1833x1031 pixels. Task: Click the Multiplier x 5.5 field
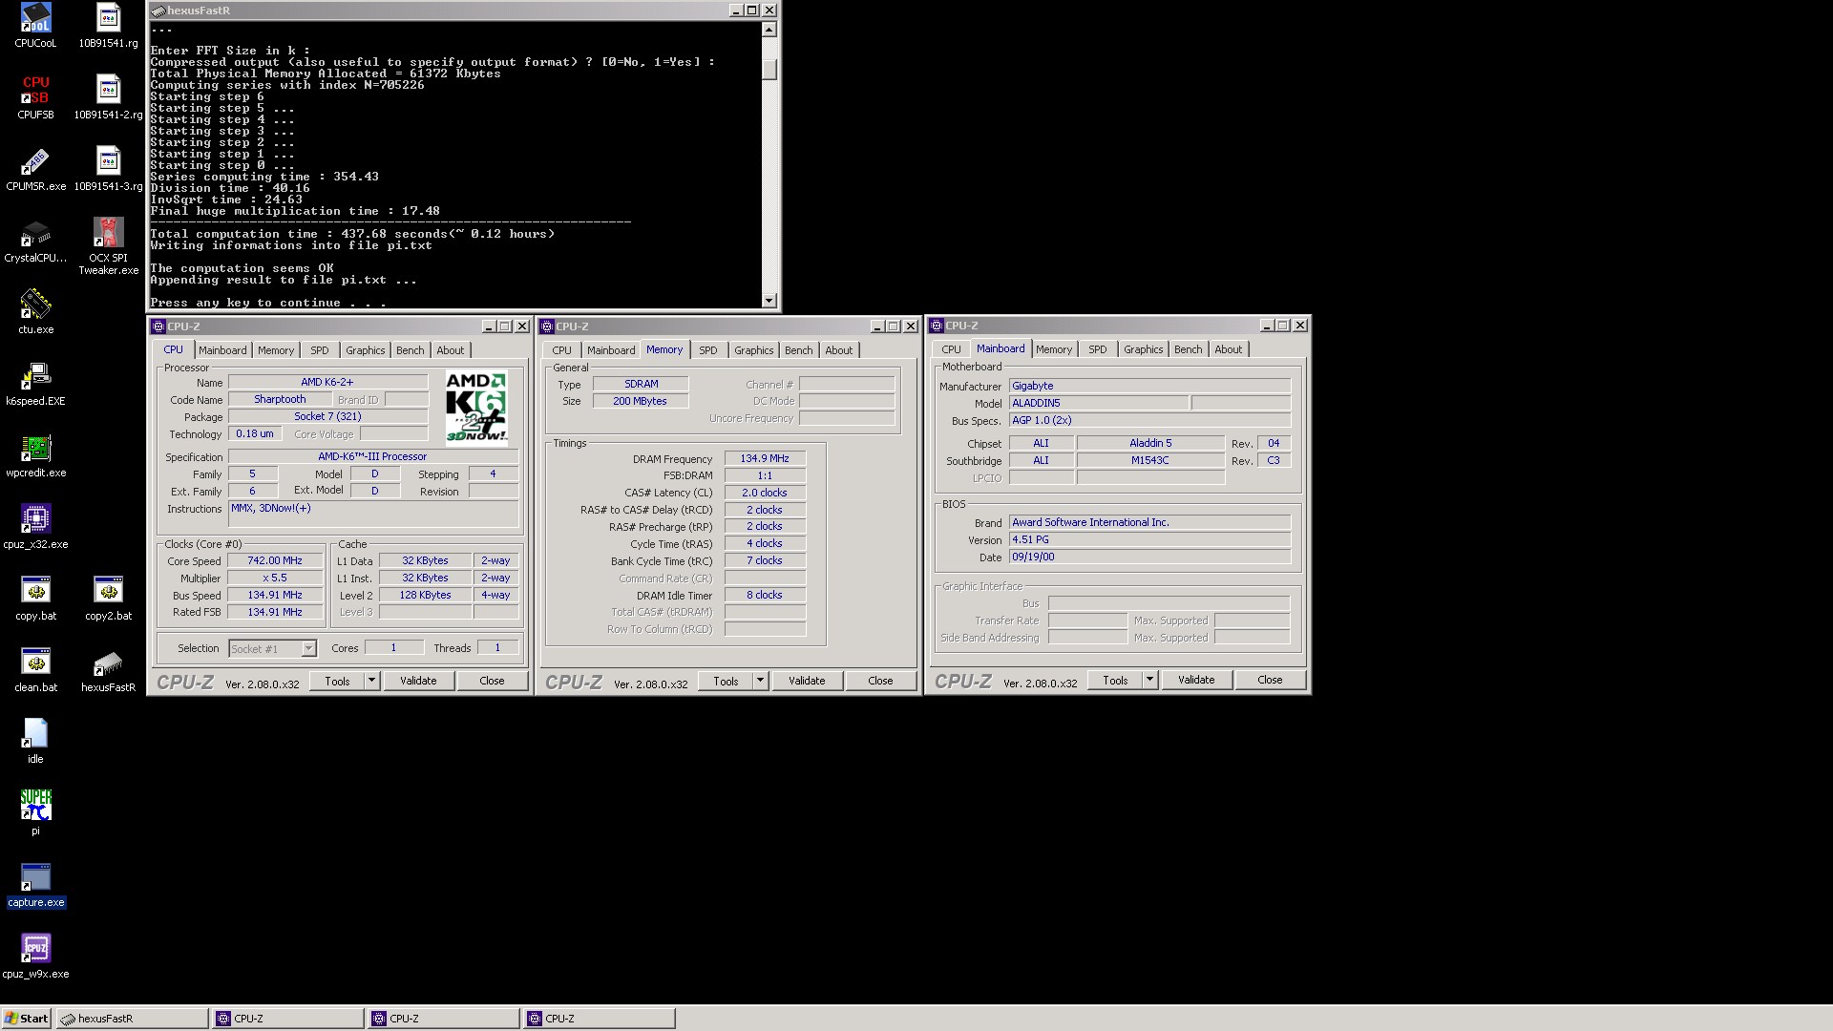pos(275,579)
